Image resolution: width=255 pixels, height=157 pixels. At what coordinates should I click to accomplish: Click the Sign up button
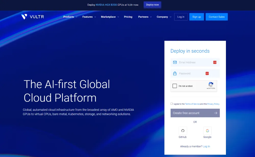point(197,17)
